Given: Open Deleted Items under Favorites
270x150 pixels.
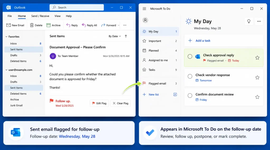Looking at the screenshot, I should (x=24, y=61).
